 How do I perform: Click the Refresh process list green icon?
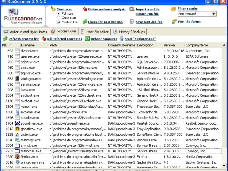pyautogui.click(x=5, y=39)
